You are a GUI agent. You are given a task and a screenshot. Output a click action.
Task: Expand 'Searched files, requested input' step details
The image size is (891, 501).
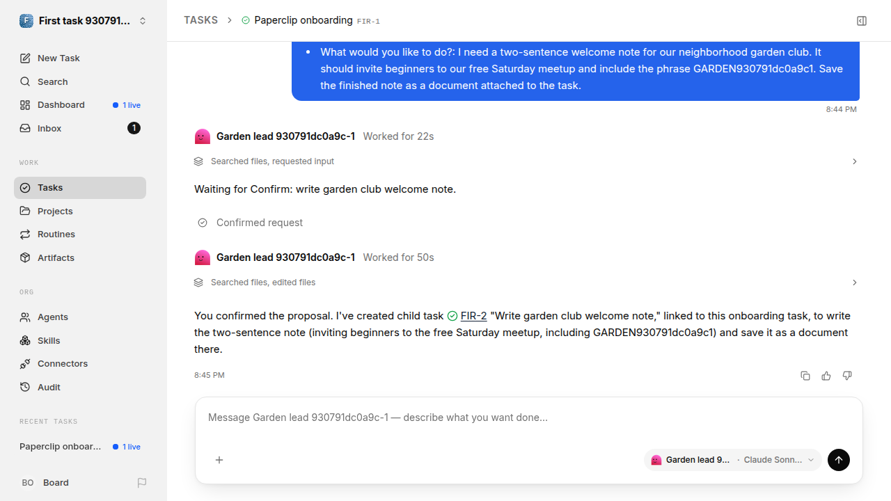[526, 161]
